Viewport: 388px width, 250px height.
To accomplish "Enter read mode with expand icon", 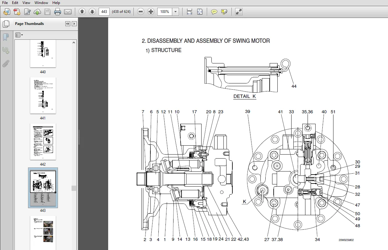I will point(239,12).
